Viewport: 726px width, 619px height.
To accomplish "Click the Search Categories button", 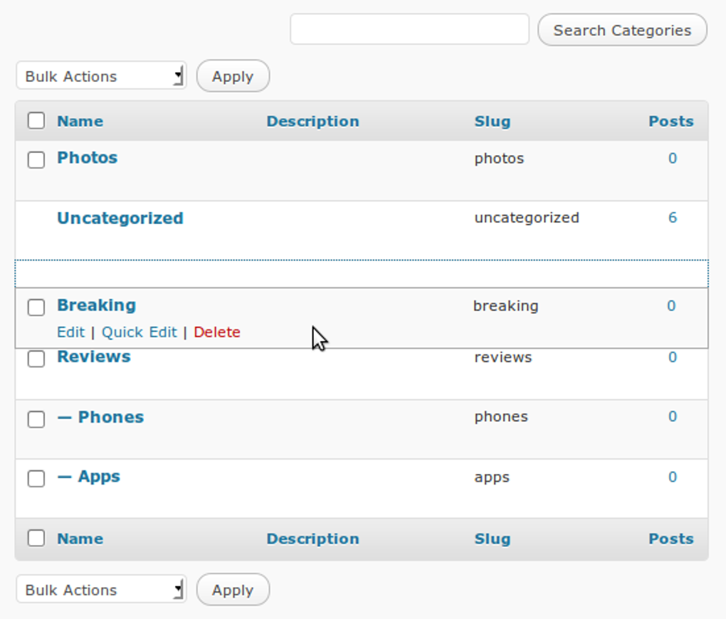I will (621, 30).
